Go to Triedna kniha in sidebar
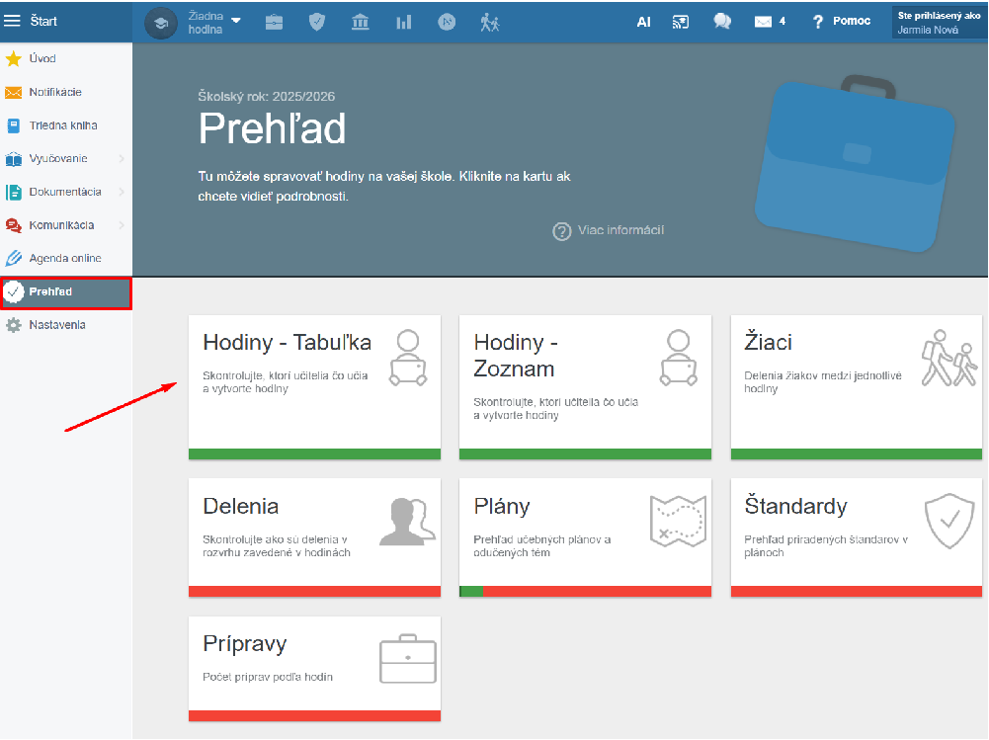 (x=62, y=125)
